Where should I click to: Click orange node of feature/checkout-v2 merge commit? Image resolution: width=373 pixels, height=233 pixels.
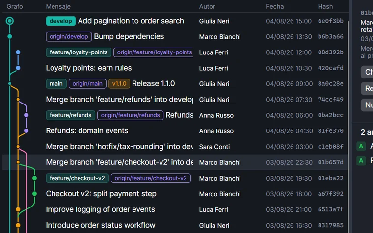point(18,162)
